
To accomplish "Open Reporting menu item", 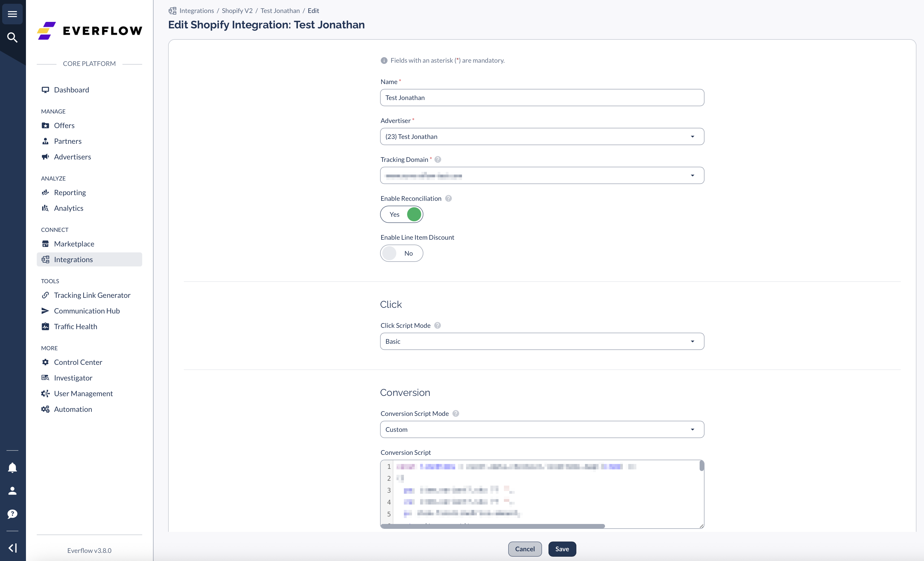I will (89, 192).
